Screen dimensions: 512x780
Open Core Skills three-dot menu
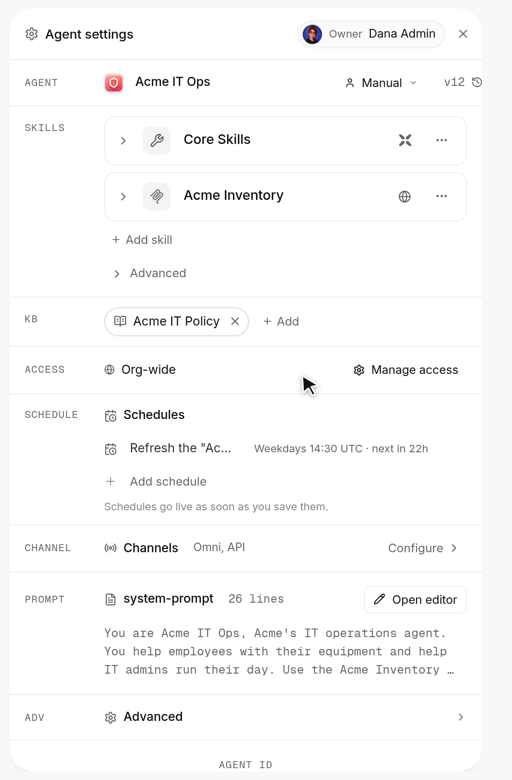click(442, 140)
